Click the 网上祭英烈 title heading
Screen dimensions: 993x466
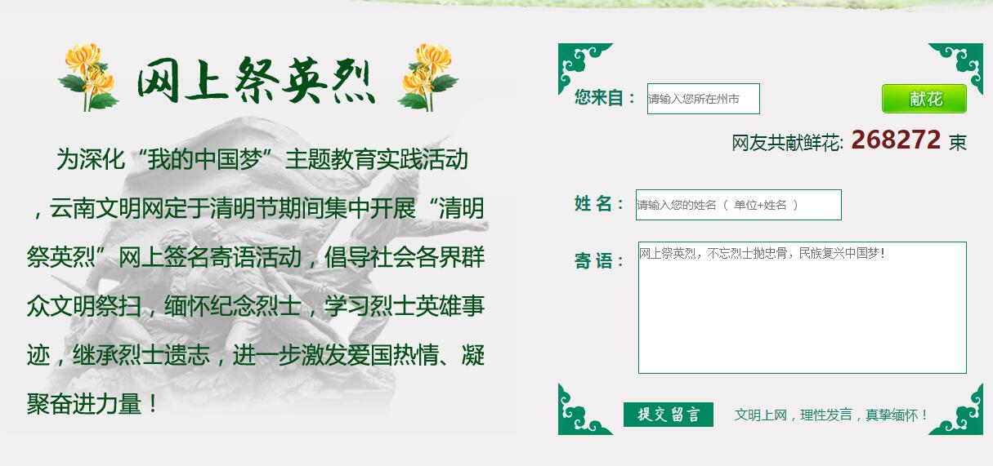click(256, 82)
